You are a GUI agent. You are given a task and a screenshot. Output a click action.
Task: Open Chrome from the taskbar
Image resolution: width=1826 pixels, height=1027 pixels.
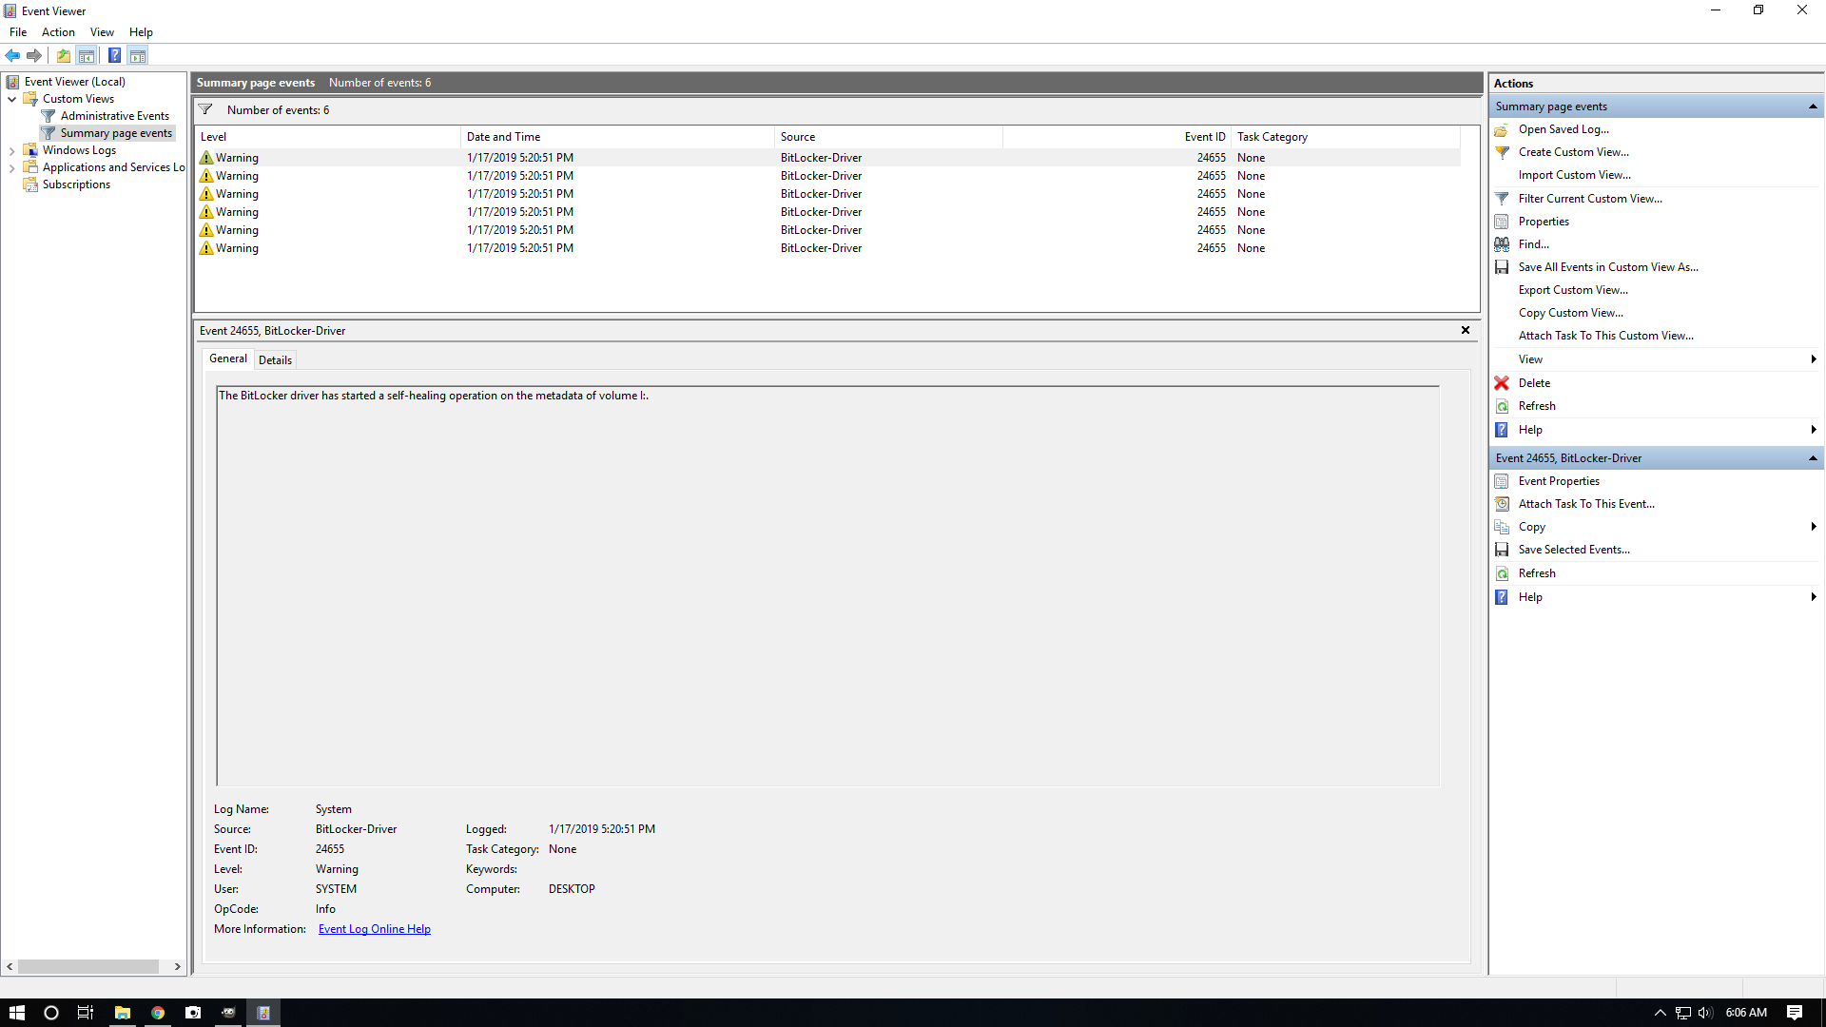158,1013
